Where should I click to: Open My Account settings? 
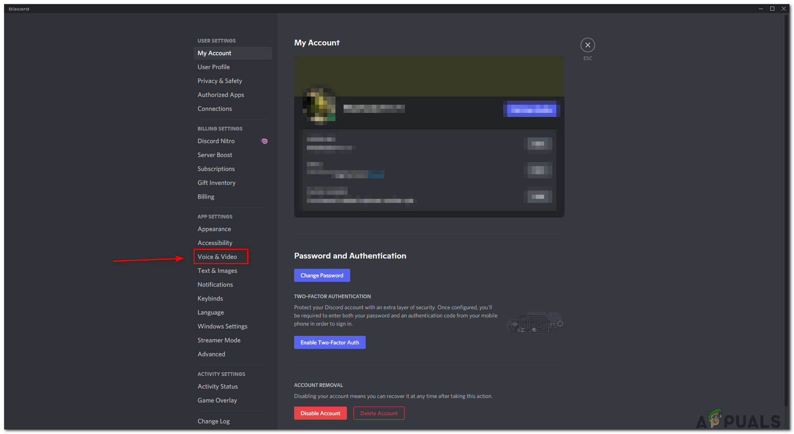pos(232,53)
